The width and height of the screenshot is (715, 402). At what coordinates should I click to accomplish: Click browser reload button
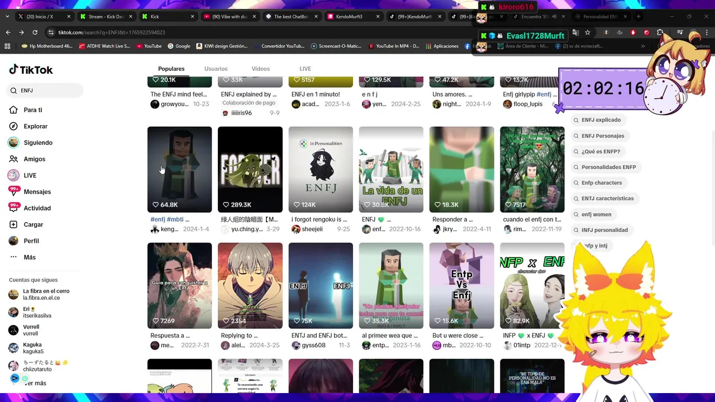35,32
